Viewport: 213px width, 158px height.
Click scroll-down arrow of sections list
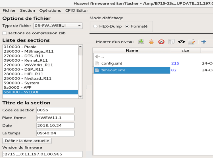[x=80, y=97]
